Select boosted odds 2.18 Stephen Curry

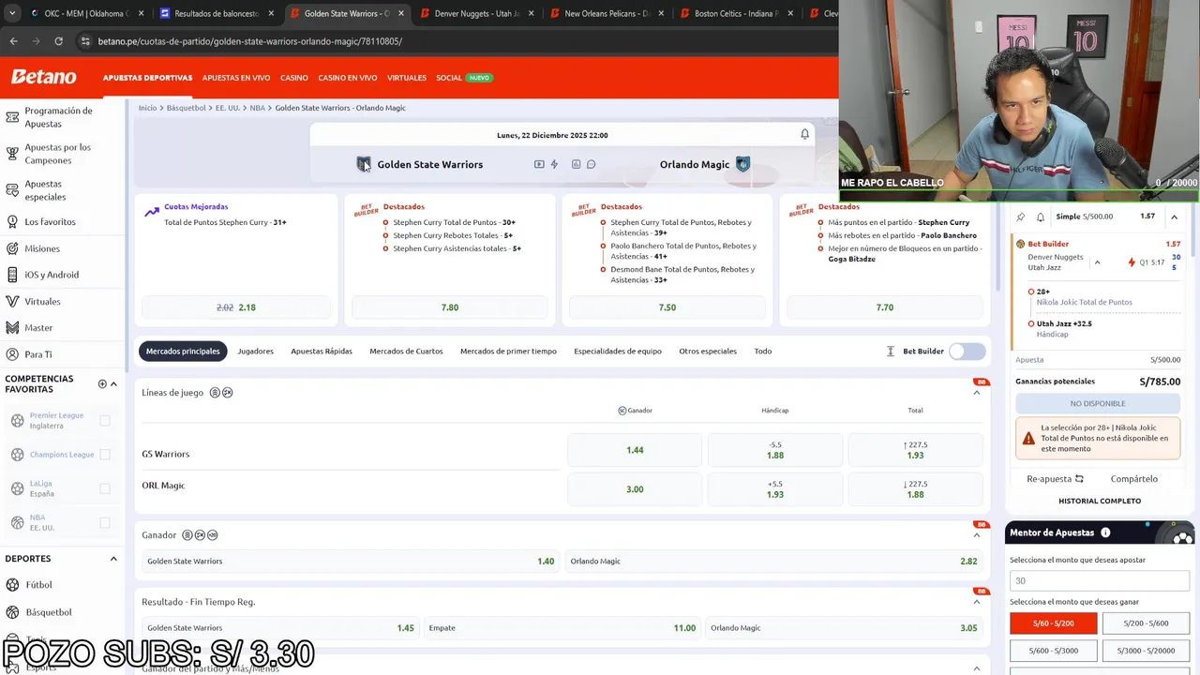coord(236,307)
